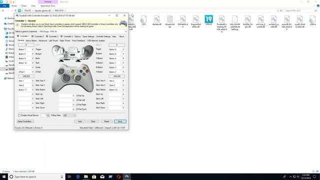Open the left Trigger mapping dropdown
Viewport: 320px width, 180px height.
pyautogui.click(x=32, y=49)
